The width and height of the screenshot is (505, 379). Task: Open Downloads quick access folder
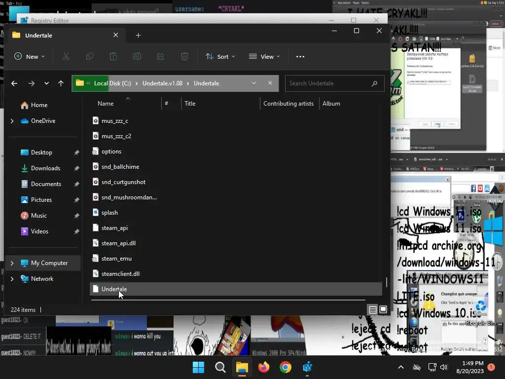(x=45, y=168)
